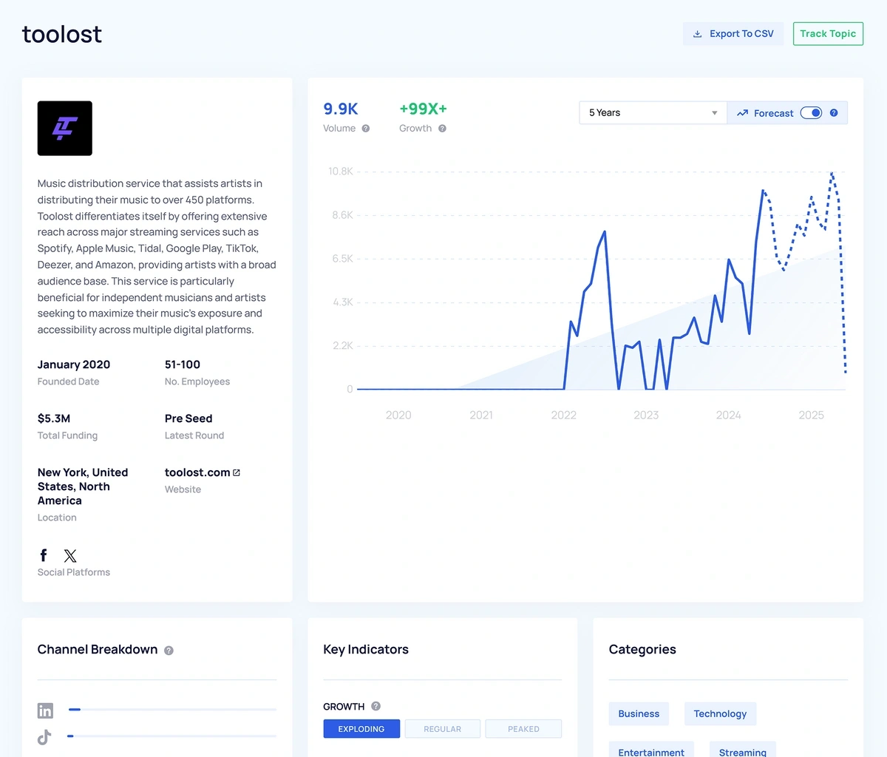Click the external link icon beside toolost.com
This screenshot has height=757, width=887.
[x=237, y=472]
